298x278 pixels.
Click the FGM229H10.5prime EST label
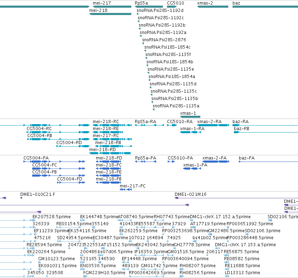(104, 273)
